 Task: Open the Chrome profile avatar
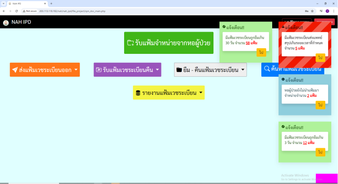pos(327,11)
